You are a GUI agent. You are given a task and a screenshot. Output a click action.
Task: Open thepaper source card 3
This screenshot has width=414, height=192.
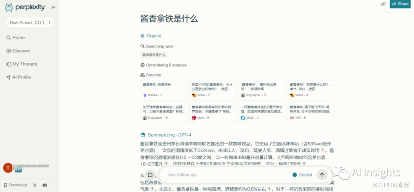pos(261,90)
